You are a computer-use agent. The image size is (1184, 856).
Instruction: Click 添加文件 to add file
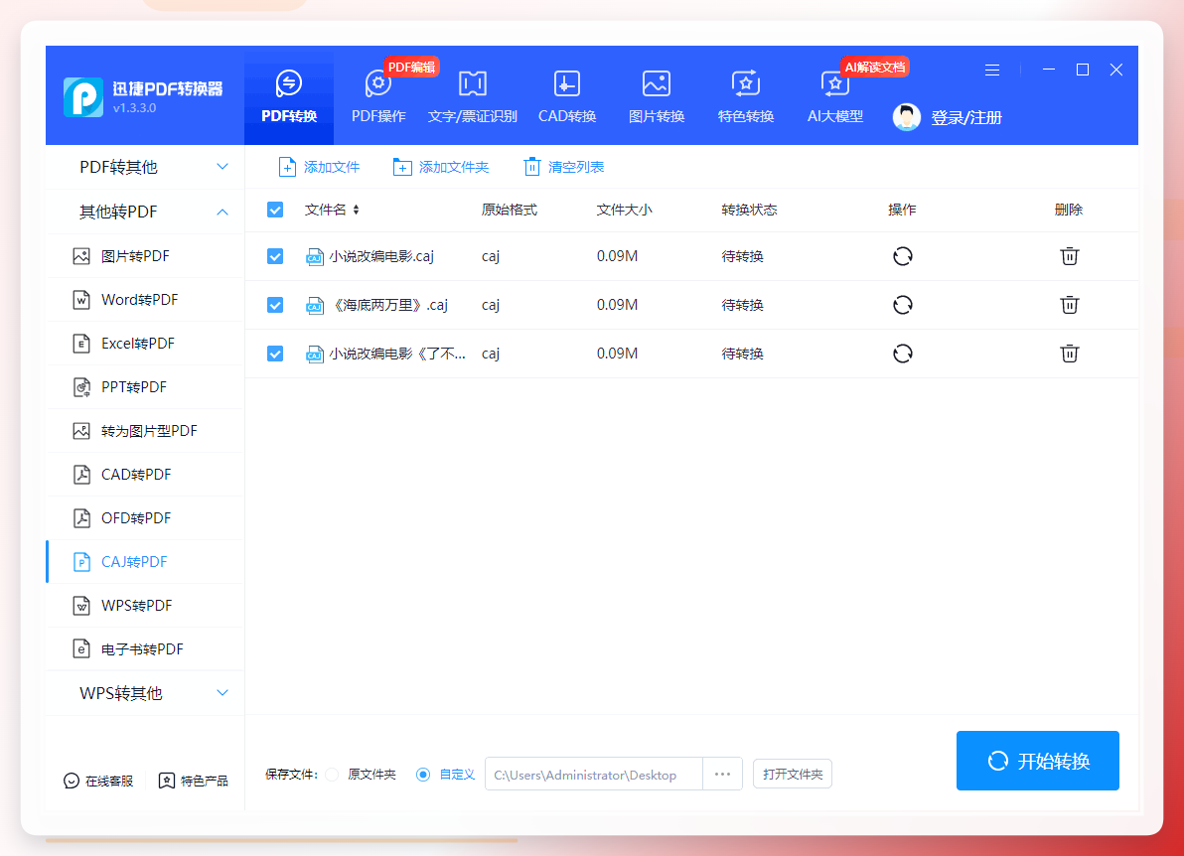click(320, 167)
